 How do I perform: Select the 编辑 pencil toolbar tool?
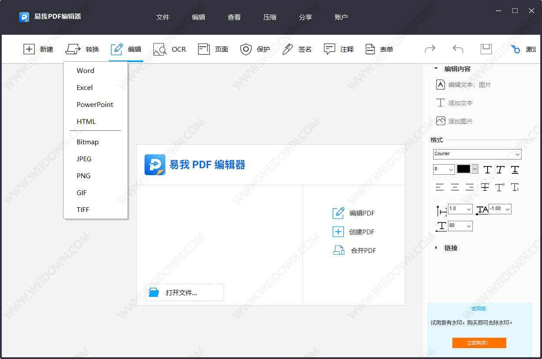click(117, 49)
